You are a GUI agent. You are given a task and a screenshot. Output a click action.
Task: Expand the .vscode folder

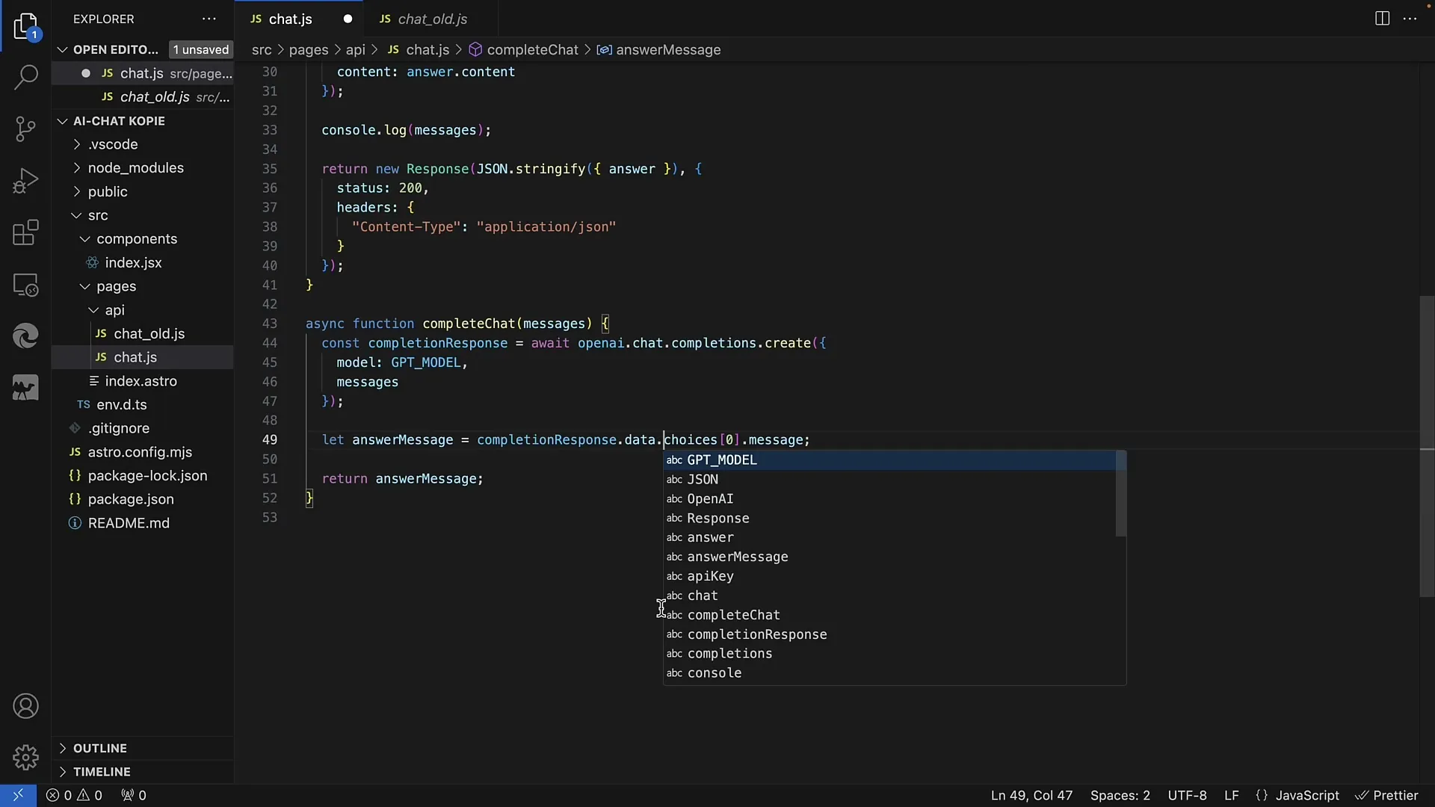[112, 144]
